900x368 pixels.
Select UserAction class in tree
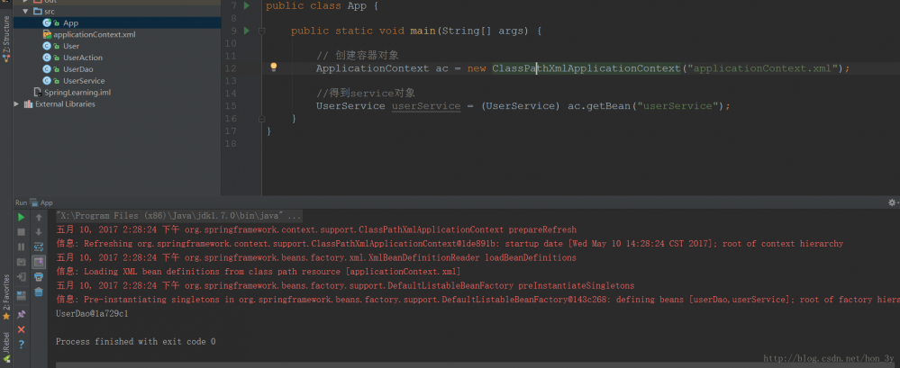83,58
